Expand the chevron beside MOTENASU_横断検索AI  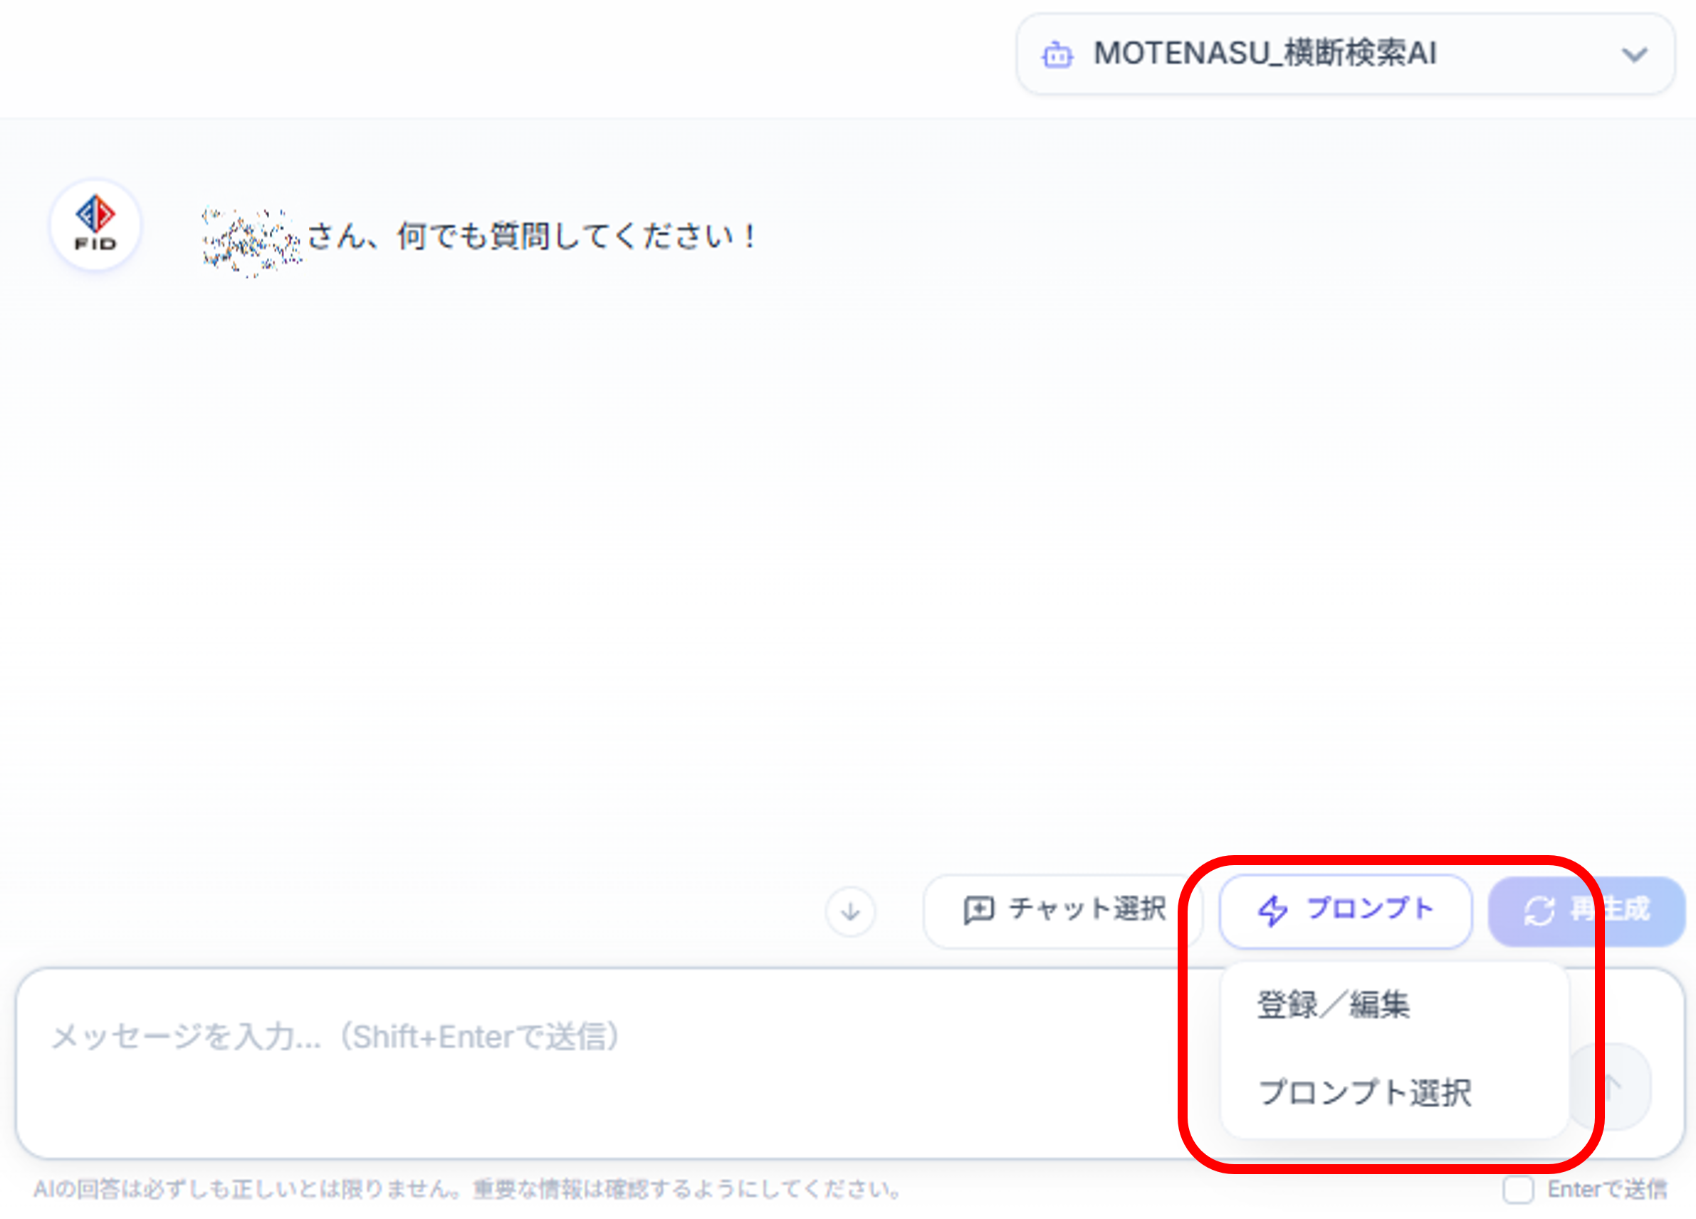pos(1634,55)
